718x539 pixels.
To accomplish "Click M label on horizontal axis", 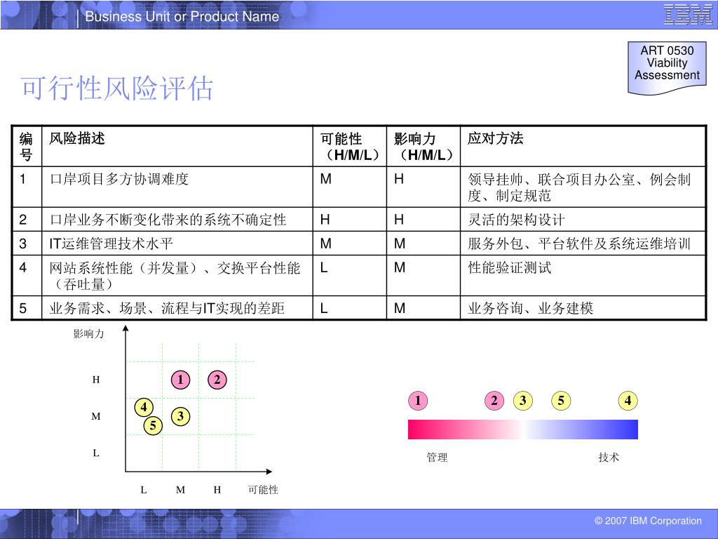I will [180, 490].
